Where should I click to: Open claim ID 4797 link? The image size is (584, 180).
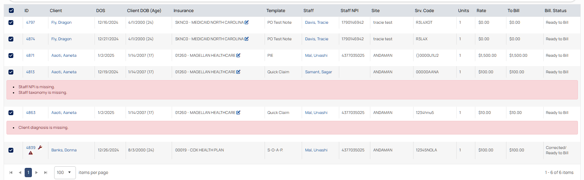point(31,23)
